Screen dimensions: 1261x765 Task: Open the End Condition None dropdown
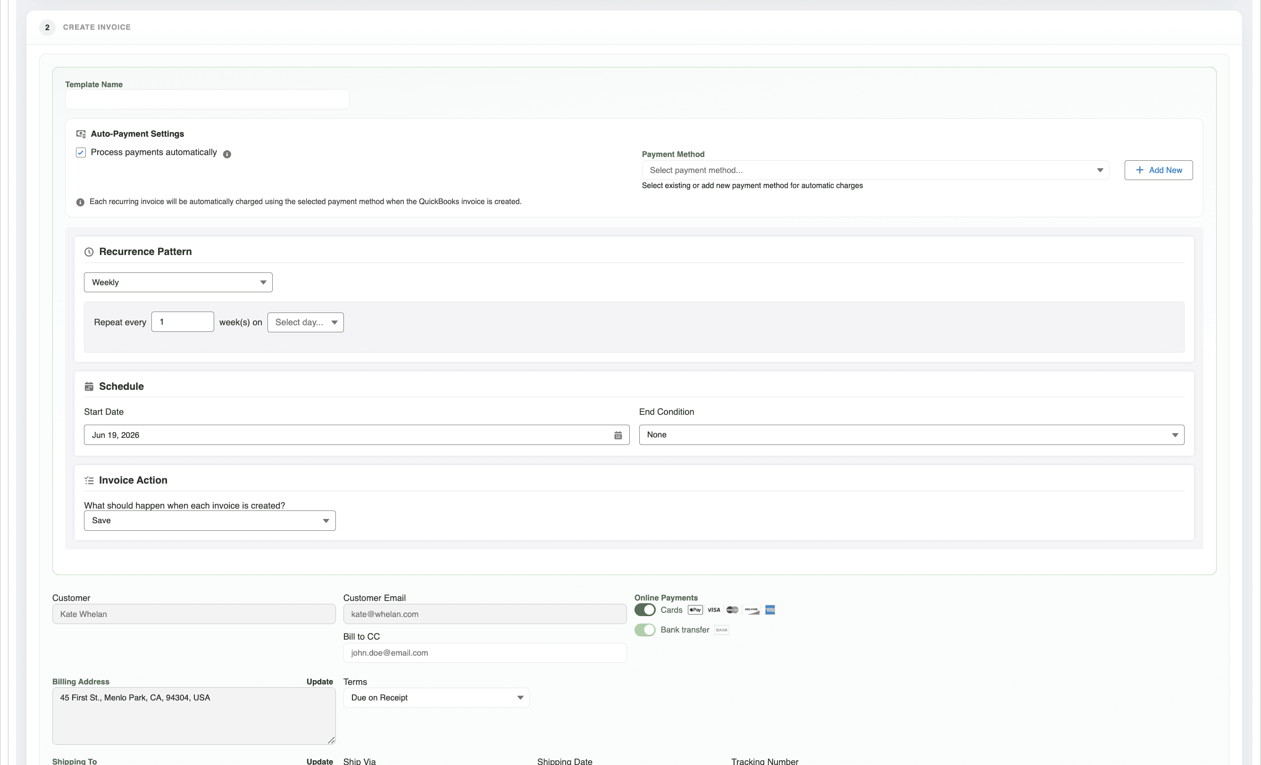pyautogui.click(x=911, y=435)
